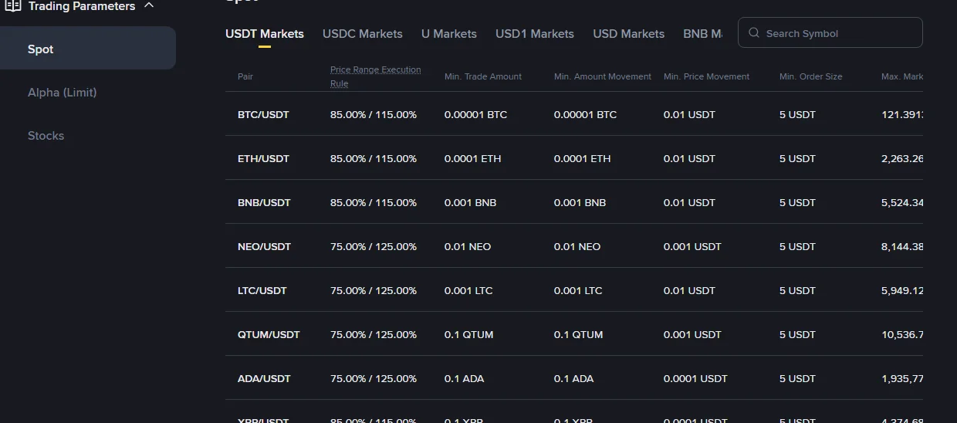The width and height of the screenshot is (957, 423).
Task: Click 0.001 LTC min amount movement cell
Action: coord(578,290)
